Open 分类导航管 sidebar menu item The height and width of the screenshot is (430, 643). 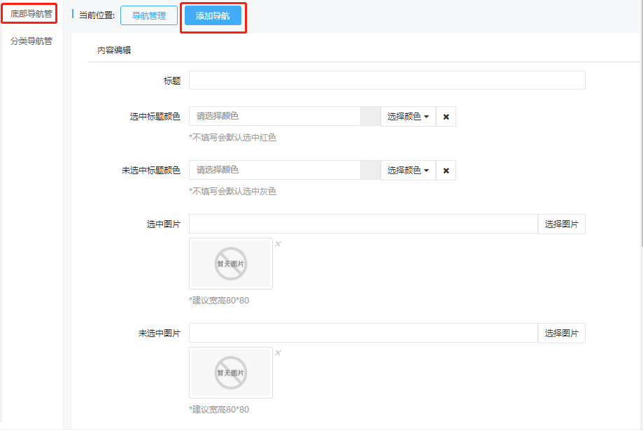(x=31, y=41)
